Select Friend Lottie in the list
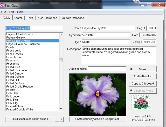The image size is (166, 127). 32,51
